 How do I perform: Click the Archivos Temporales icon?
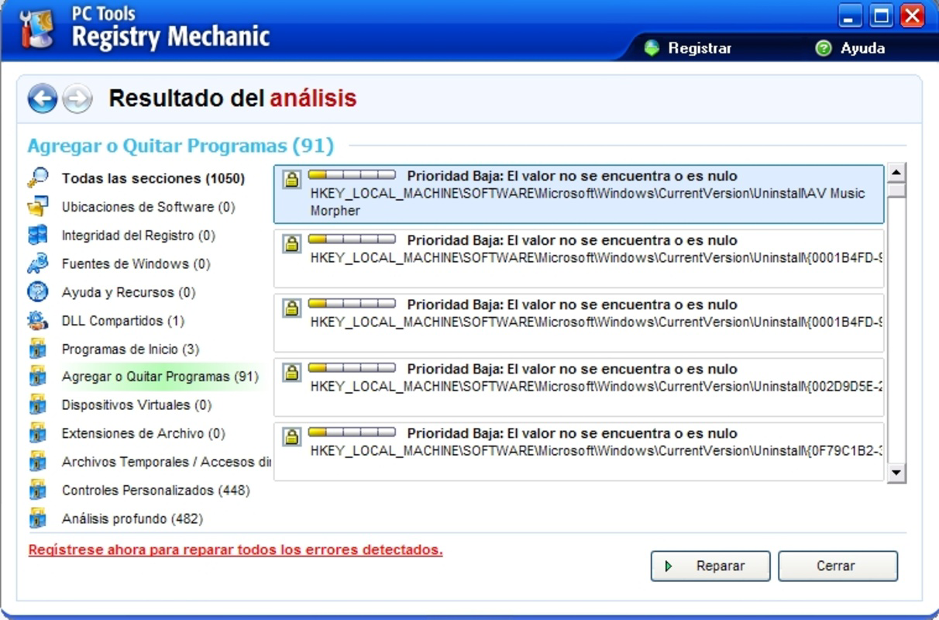coord(37,462)
